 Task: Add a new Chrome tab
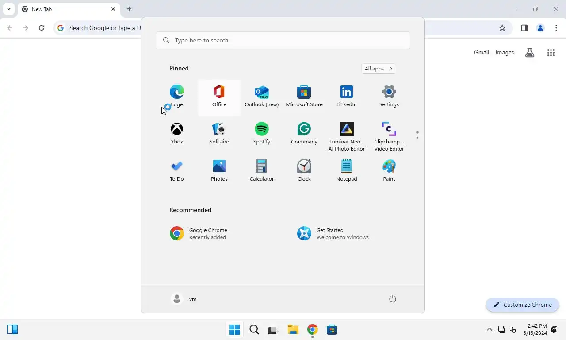click(x=129, y=9)
